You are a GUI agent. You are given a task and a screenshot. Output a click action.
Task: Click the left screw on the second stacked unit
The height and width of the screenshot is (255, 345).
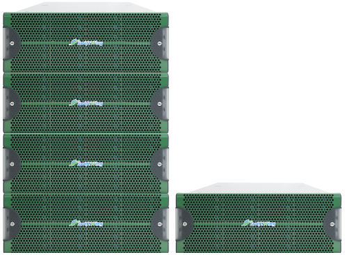12,104
